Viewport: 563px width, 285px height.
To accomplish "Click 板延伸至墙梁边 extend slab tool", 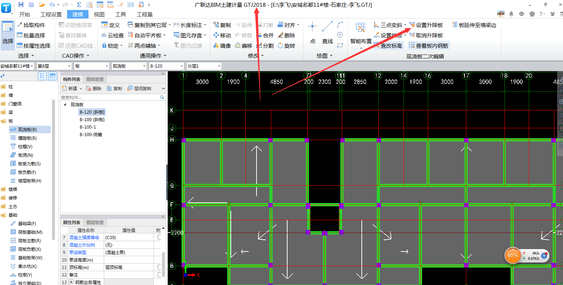I will click(x=474, y=25).
